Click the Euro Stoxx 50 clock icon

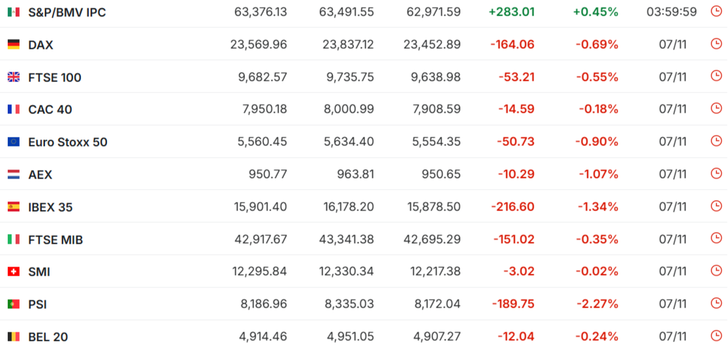point(716,141)
